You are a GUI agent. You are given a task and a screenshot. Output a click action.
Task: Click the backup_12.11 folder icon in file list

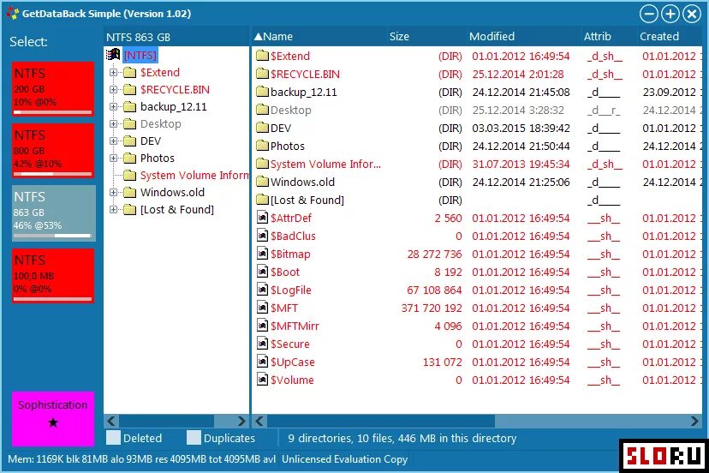point(262,92)
